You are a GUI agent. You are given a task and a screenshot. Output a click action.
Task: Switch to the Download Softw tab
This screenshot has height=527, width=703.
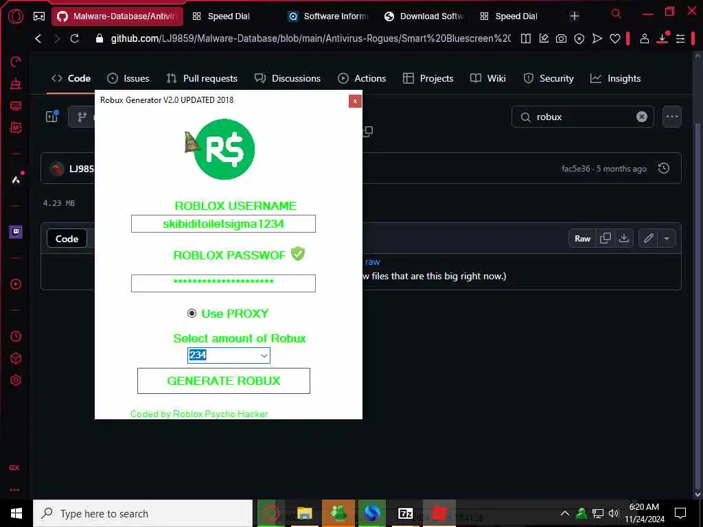424,16
